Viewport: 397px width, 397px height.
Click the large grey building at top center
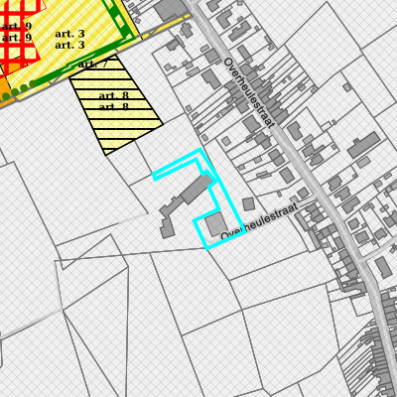(x=170, y=10)
